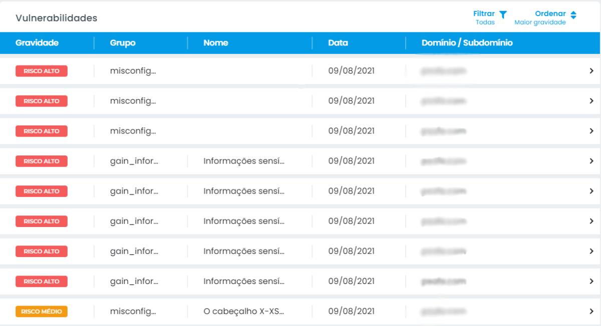This screenshot has height=326, width=601.
Task: Sort by the Gravidade column header
Action: coord(37,43)
